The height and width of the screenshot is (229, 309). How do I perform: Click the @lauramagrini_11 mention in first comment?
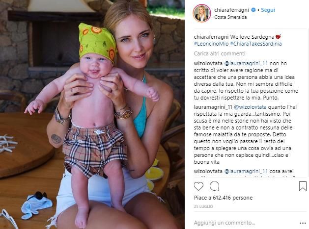[x=246, y=63]
